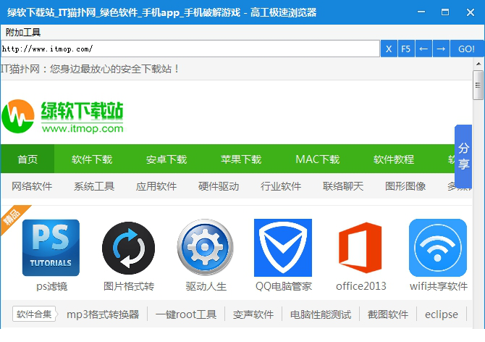Open the wifi共享软件 icon

click(438, 248)
